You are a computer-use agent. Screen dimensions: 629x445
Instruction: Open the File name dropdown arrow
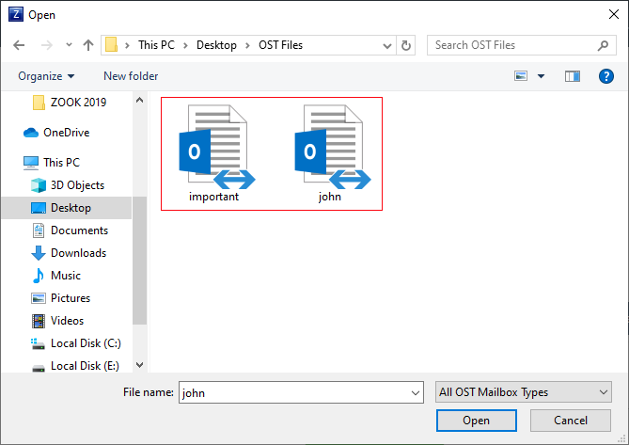point(416,393)
